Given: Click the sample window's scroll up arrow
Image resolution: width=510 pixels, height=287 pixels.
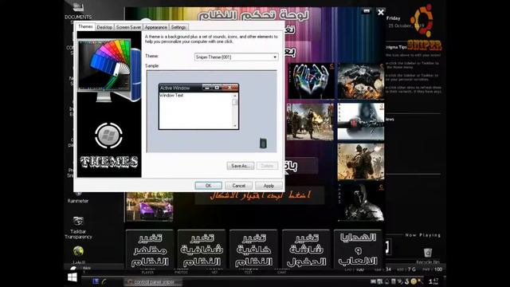Looking at the screenshot, I should point(235,96).
